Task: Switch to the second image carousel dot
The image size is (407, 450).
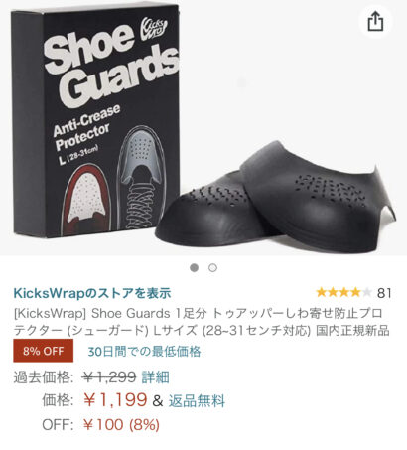Action: (x=212, y=267)
